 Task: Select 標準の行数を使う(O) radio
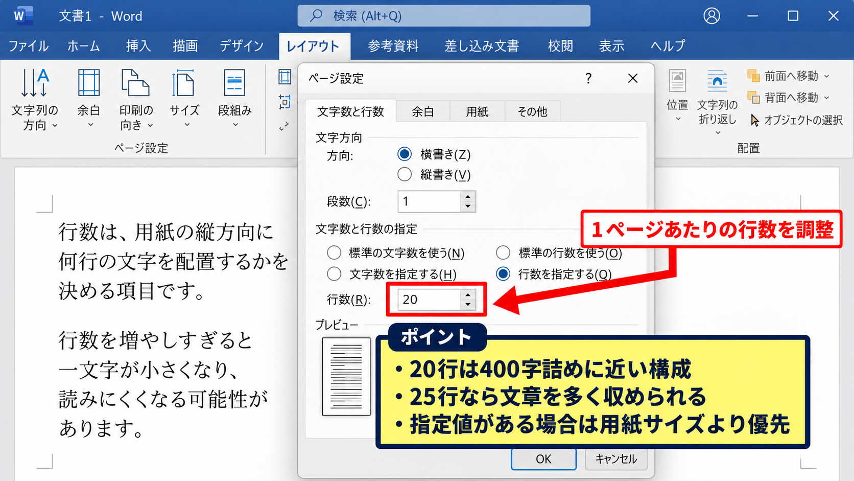[x=503, y=253]
